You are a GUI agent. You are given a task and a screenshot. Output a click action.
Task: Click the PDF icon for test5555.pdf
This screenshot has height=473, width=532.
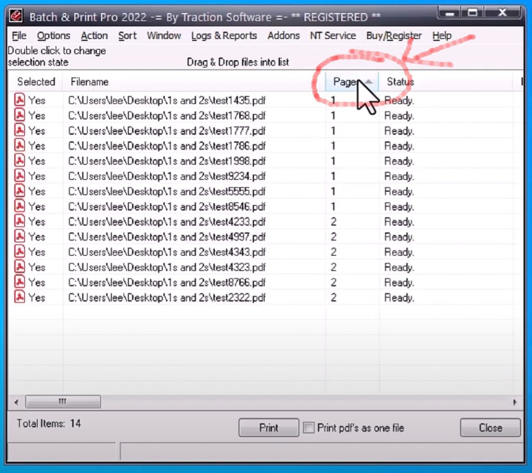[19, 191]
